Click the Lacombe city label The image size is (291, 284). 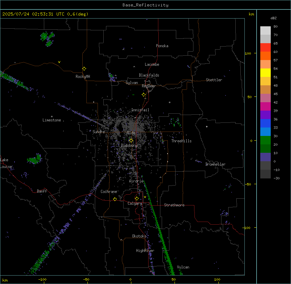point(152,64)
